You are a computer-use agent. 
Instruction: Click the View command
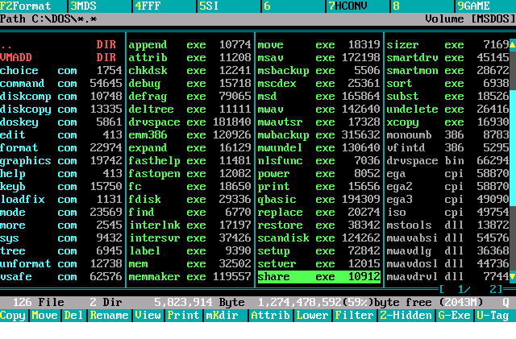click(x=148, y=316)
